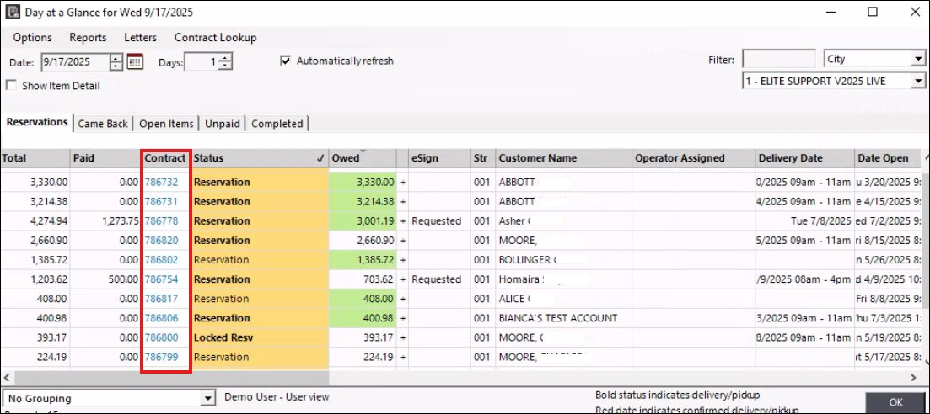Expand the City filter dropdown
The image size is (930, 414).
pyautogui.click(x=917, y=59)
